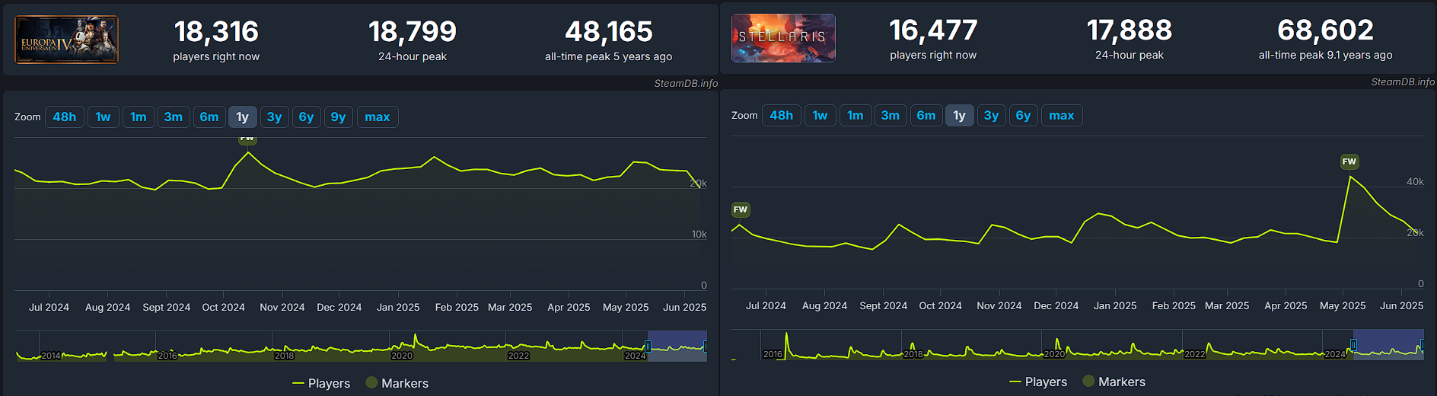Set Europa Universalis chart zoom to 1w
The width and height of the screenshot is (1437, 396).
point(104,117)
